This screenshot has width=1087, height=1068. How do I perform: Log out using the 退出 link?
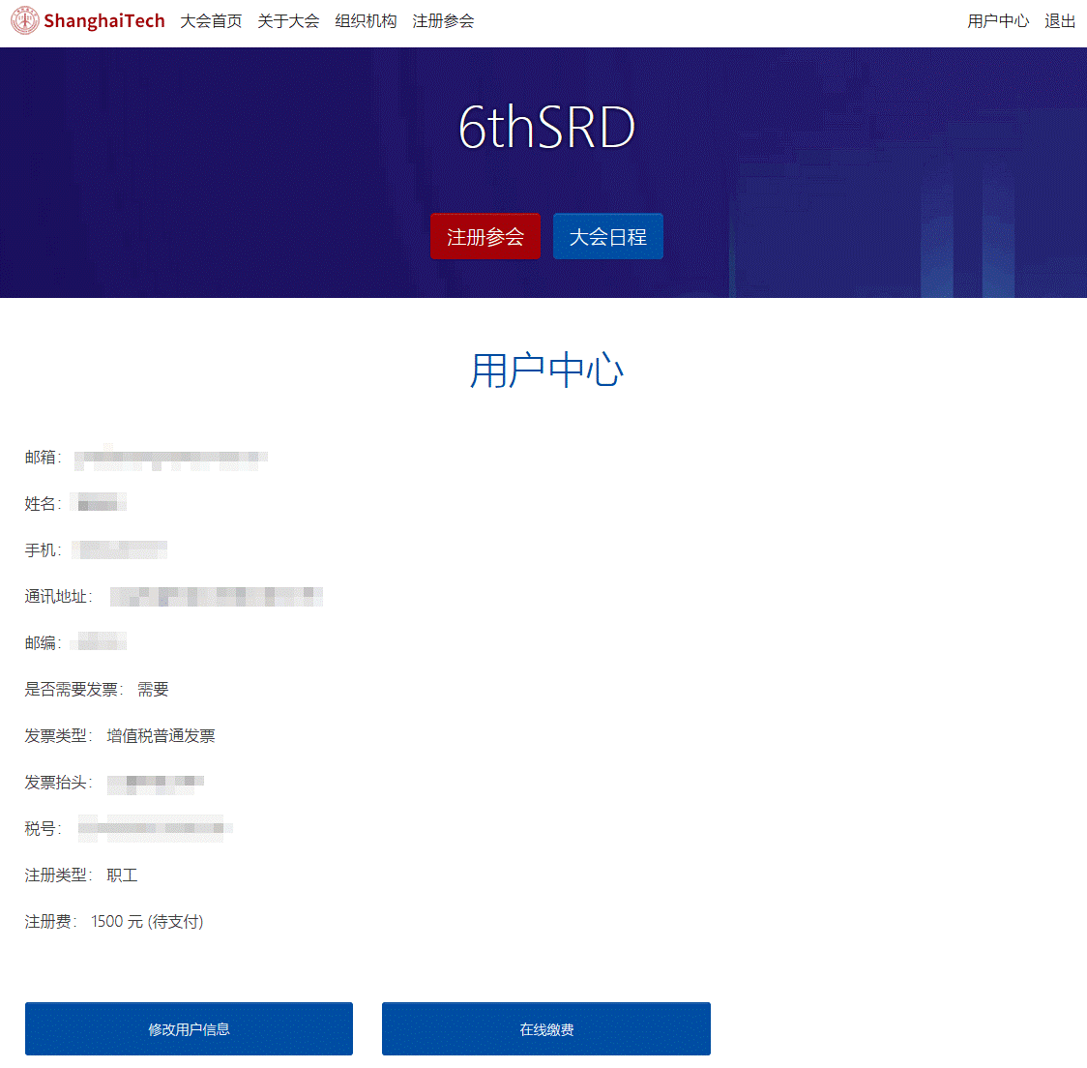(x=1060, y=21)
